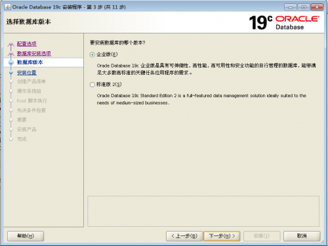The height and width of the screenshot is (246, 328).
Task: Click the Root 脚本执行 step label
Action: 31,101
